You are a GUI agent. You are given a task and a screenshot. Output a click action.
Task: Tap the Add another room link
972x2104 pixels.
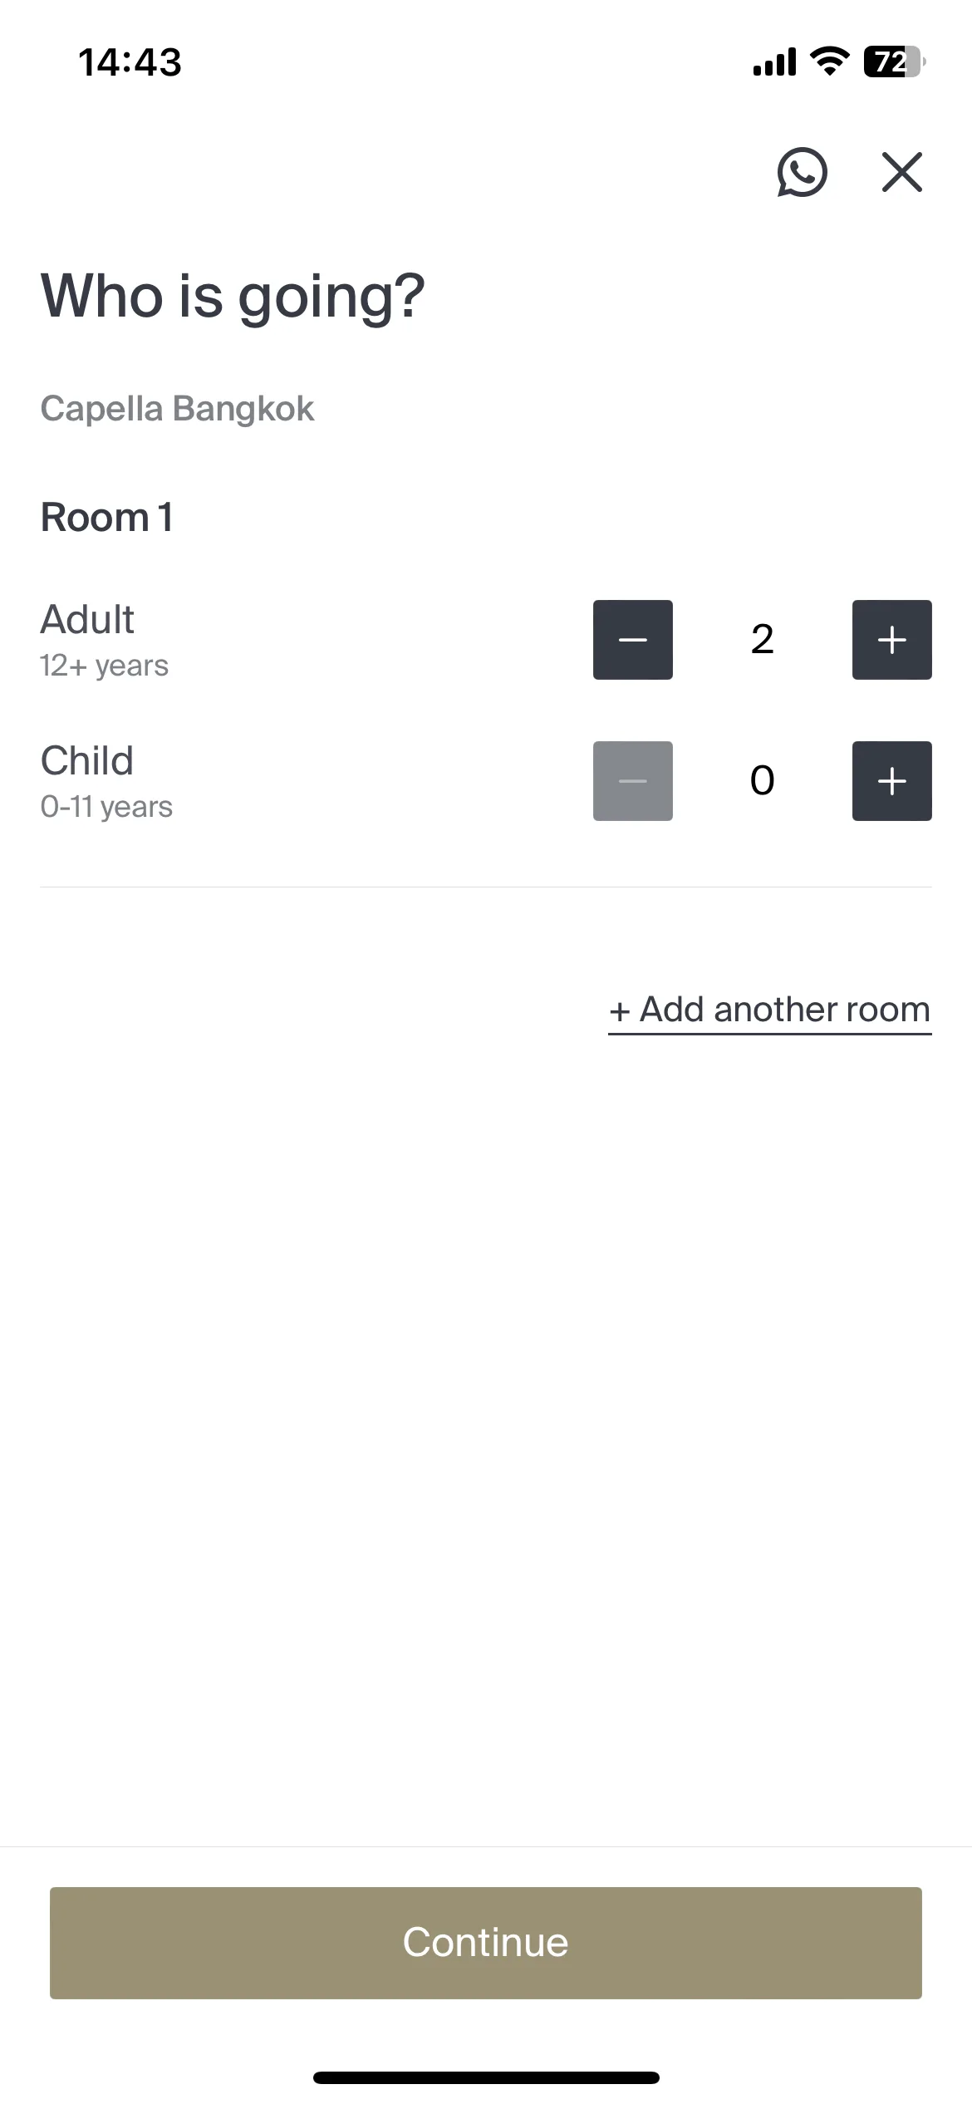(x=770, y=1011)
